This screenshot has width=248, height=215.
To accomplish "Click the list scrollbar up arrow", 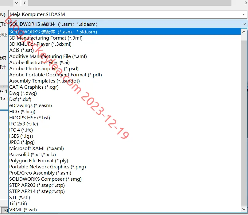I will click(x=244, y=32).
